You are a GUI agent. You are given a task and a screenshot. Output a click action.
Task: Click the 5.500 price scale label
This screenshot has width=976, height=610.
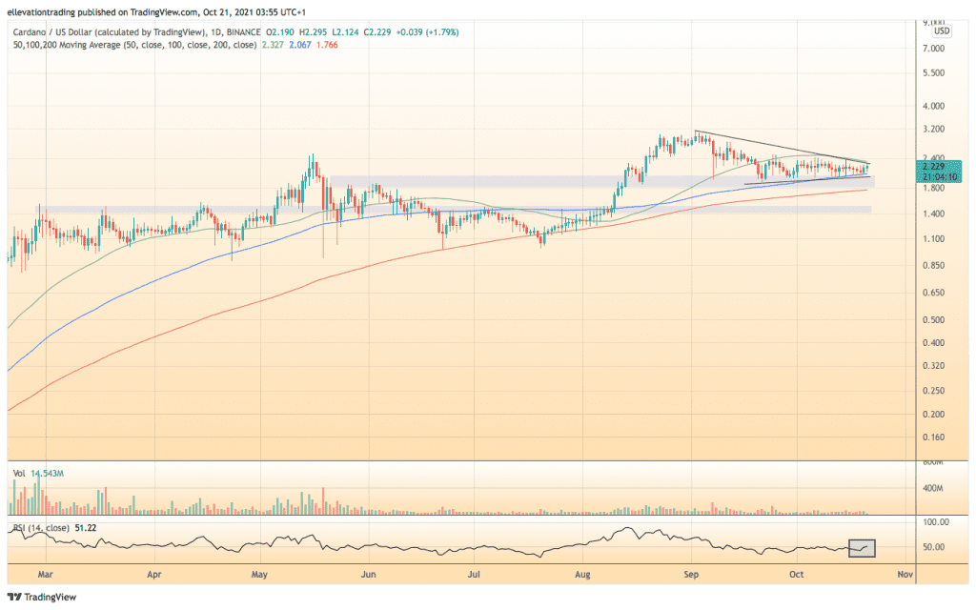933,72
